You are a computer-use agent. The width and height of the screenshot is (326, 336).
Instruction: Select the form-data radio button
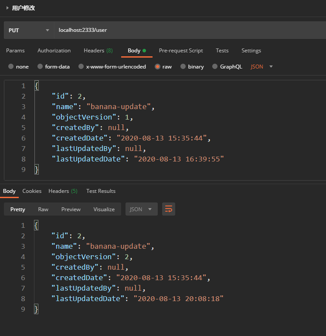click(x=41, y=67)
